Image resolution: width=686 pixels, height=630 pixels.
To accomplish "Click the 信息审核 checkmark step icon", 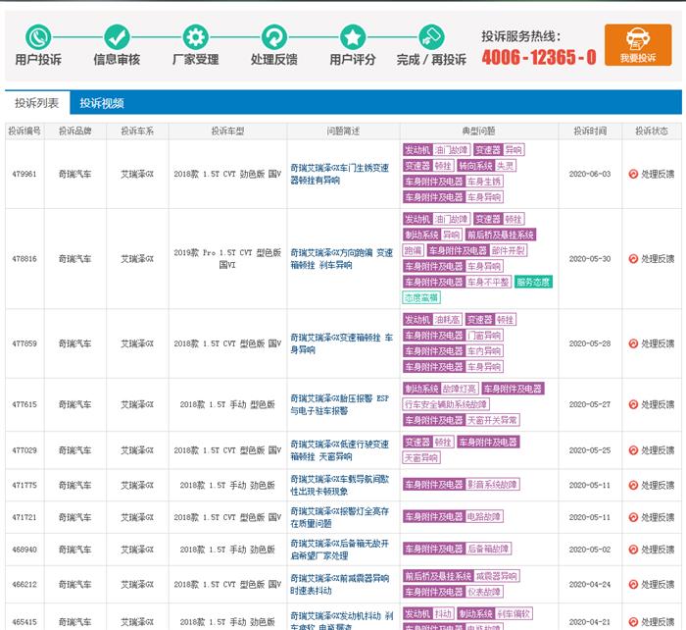I will click(117, 37).
